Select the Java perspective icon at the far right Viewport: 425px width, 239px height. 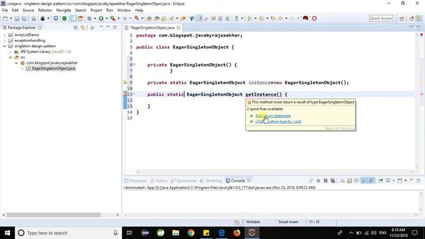pyautogui.click(x=419, y=19)
